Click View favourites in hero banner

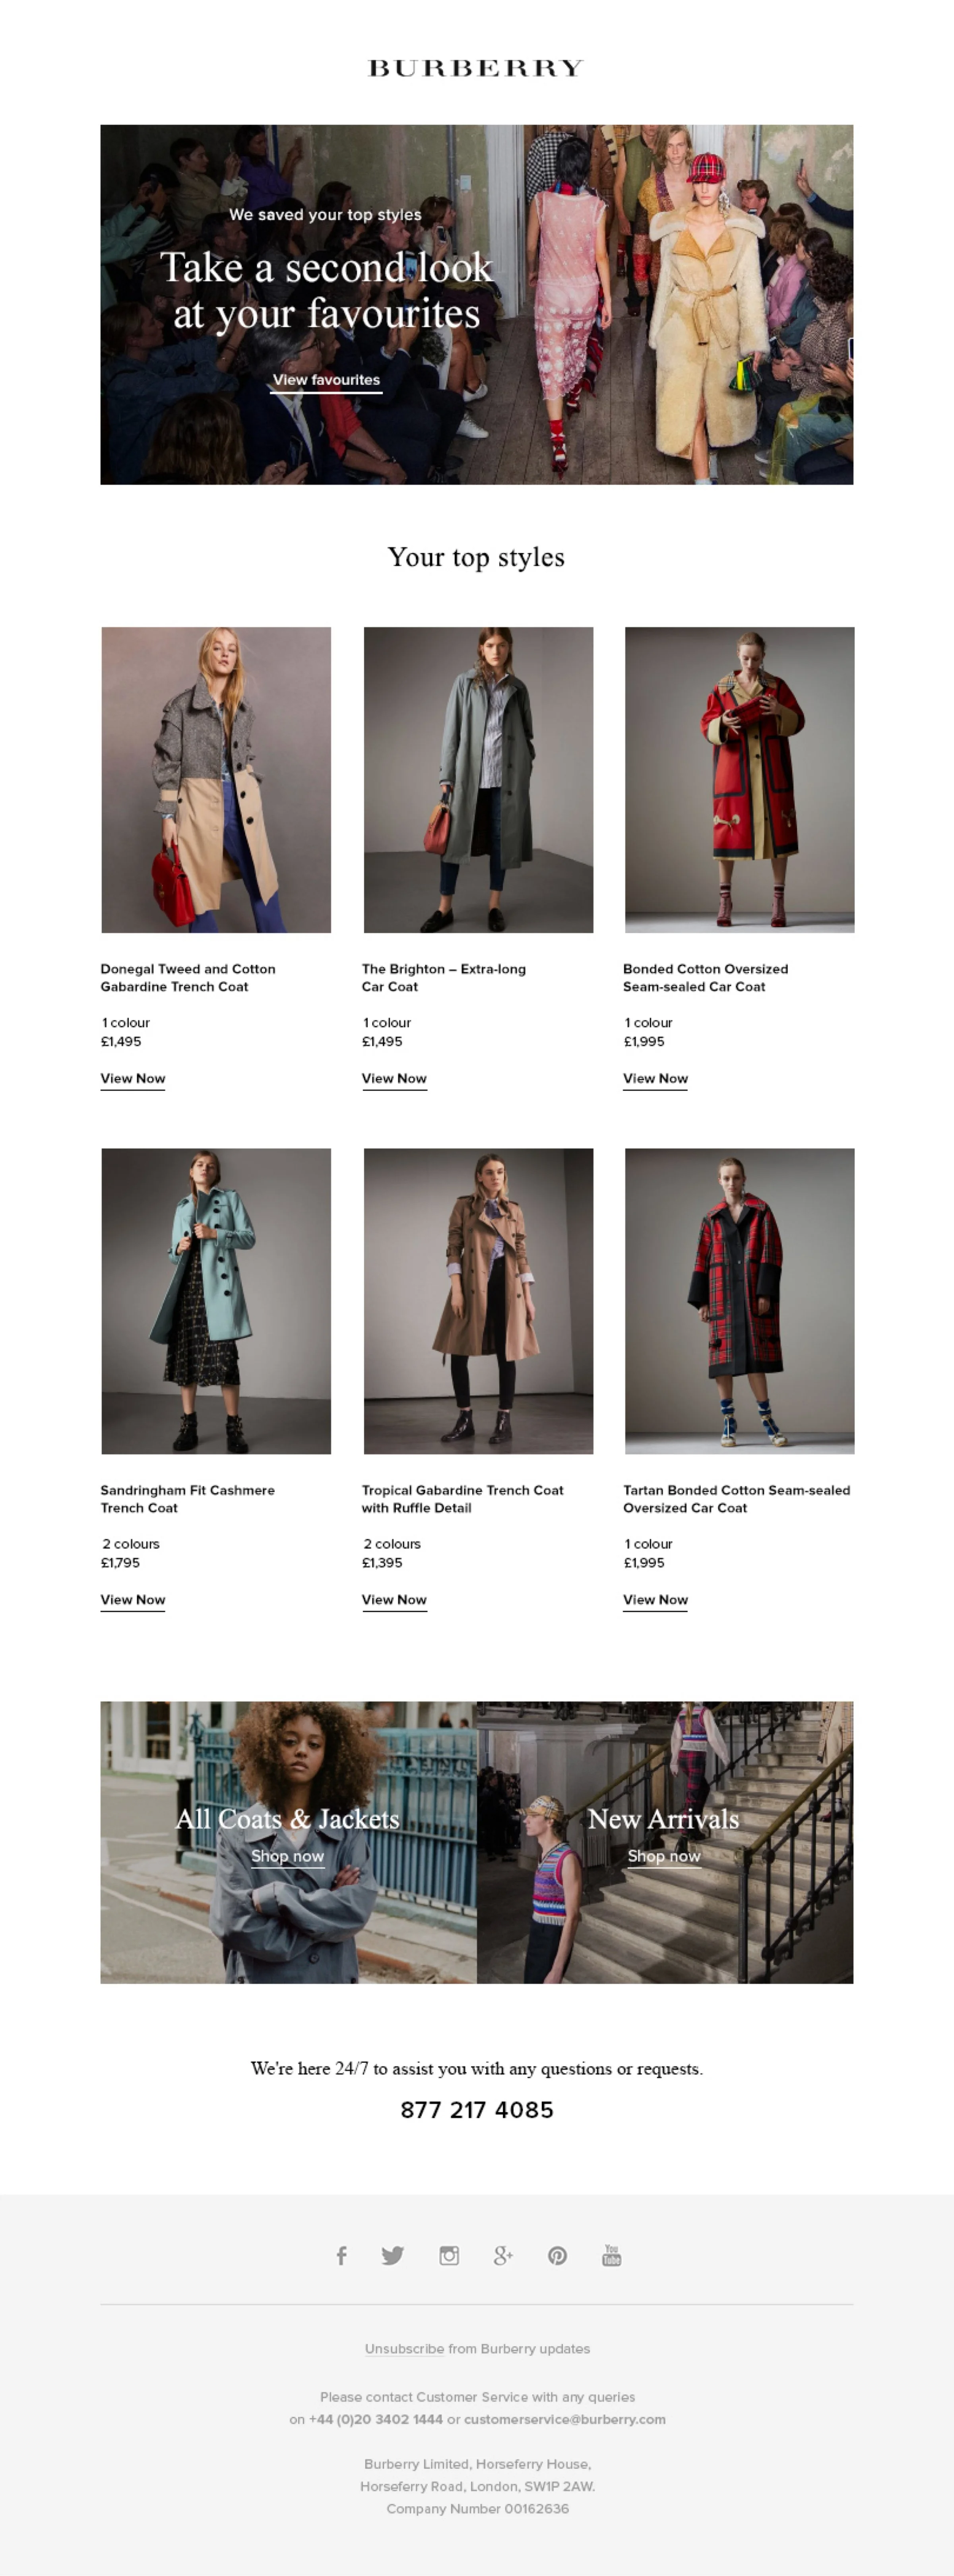(x=326, y=381)
